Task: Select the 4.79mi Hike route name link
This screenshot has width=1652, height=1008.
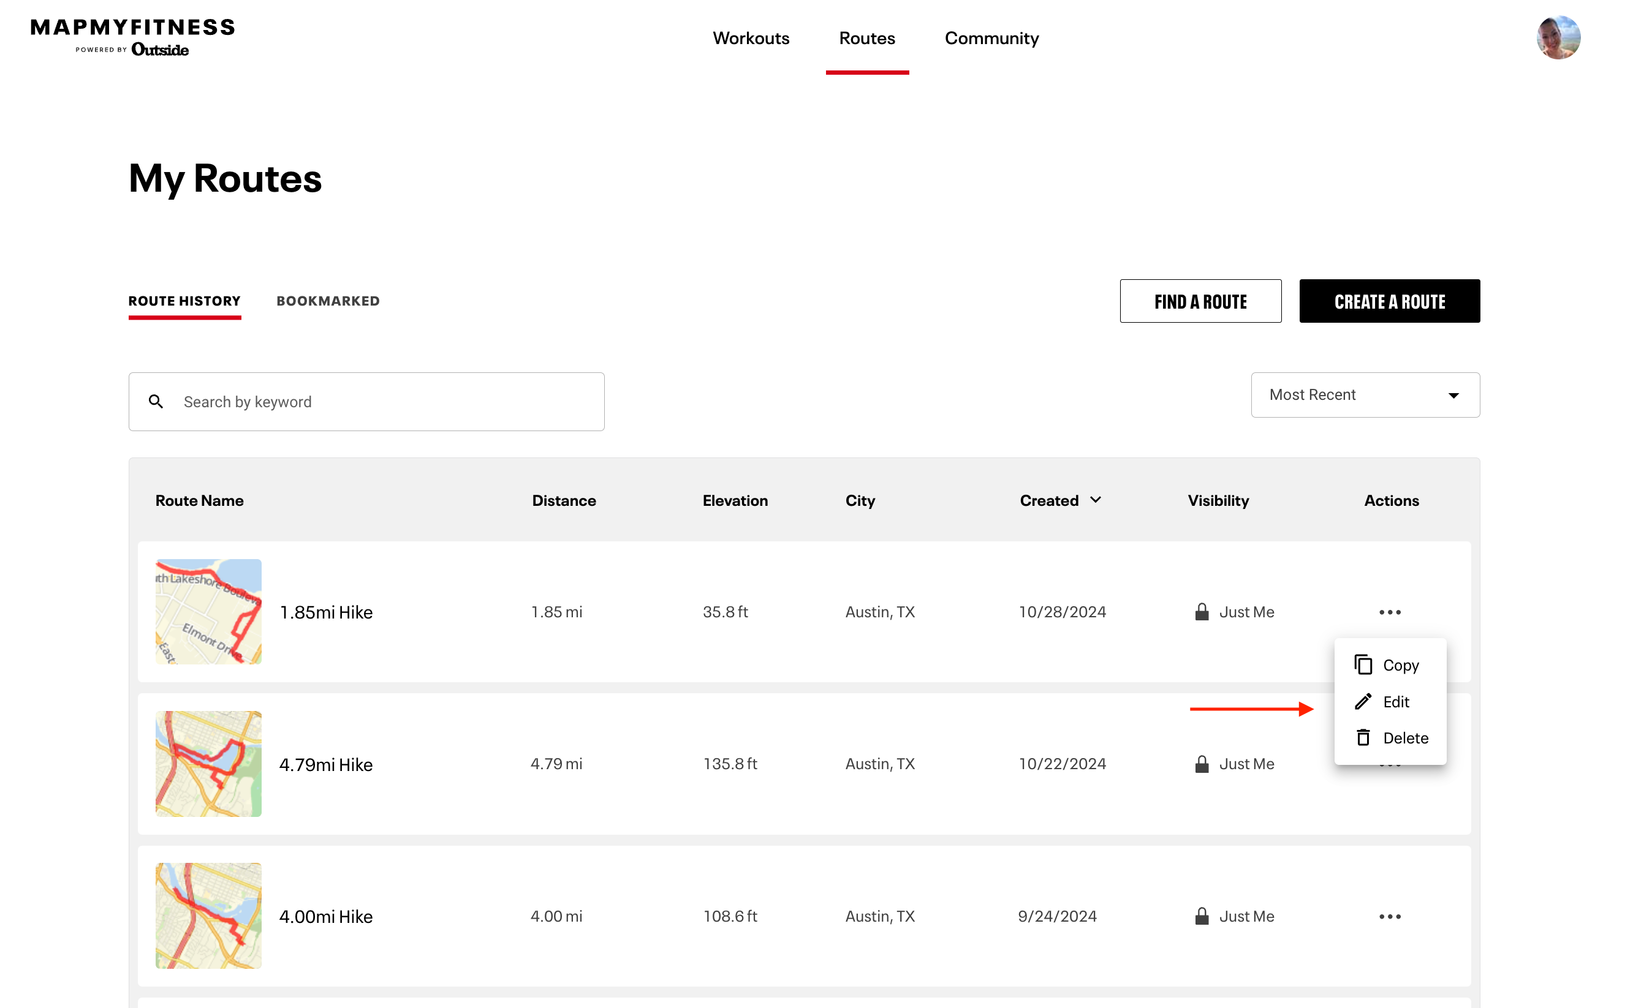Action: pos(326,764)
